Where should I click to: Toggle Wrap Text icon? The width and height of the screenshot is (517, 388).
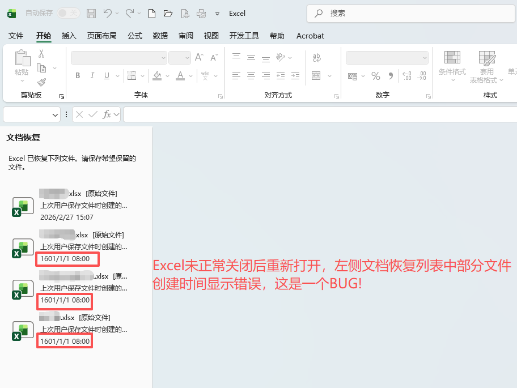(x=316, y=57)
